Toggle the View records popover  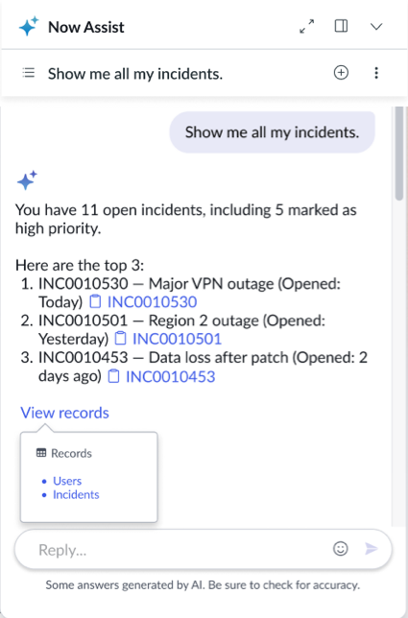coord(64,413)
